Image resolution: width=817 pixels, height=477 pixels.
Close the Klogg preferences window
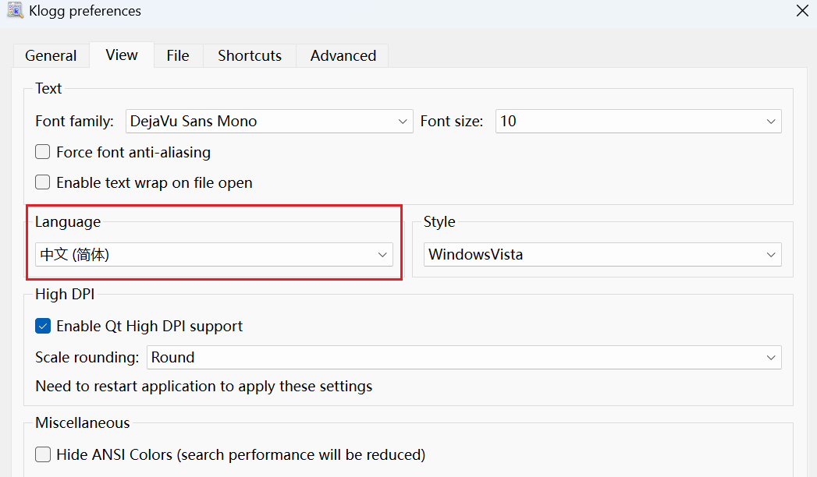pyautogui.click(x=802, y=11)
